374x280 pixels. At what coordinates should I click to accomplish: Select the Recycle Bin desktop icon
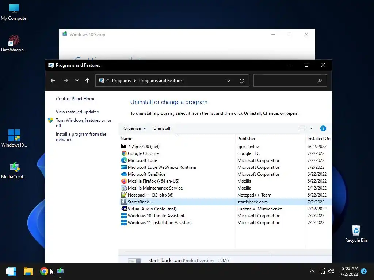pos(356,234)
